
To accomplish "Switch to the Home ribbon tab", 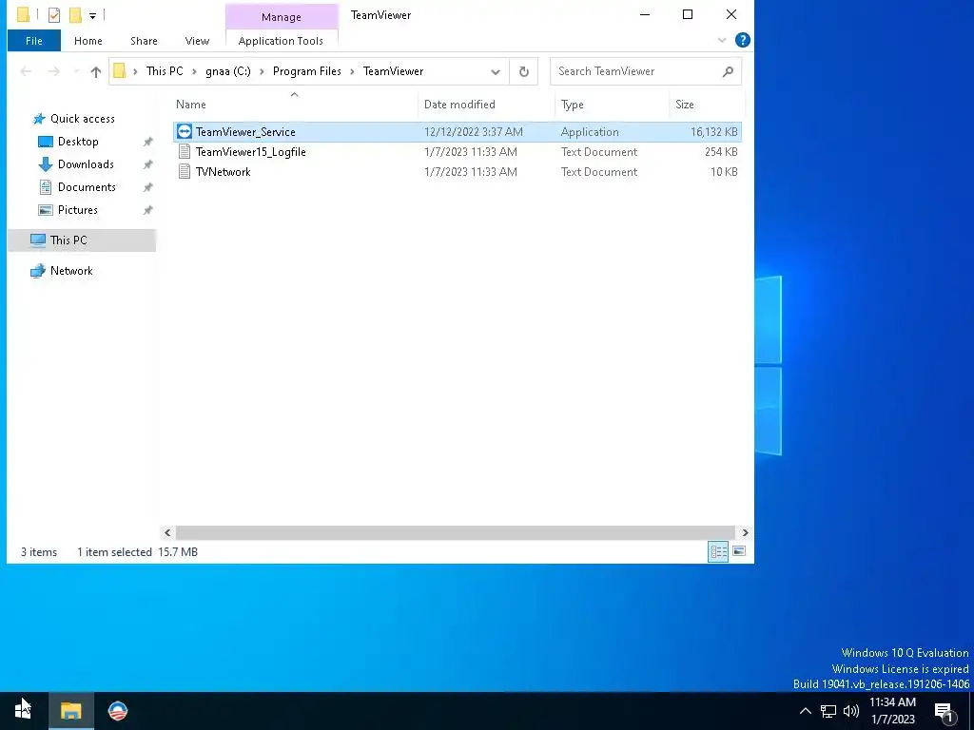I will point(88,41).
